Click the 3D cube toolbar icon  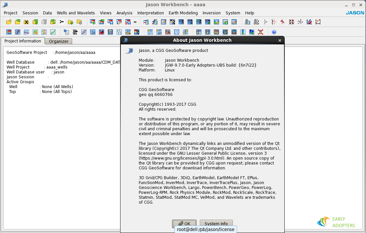[x=177, y=32]
